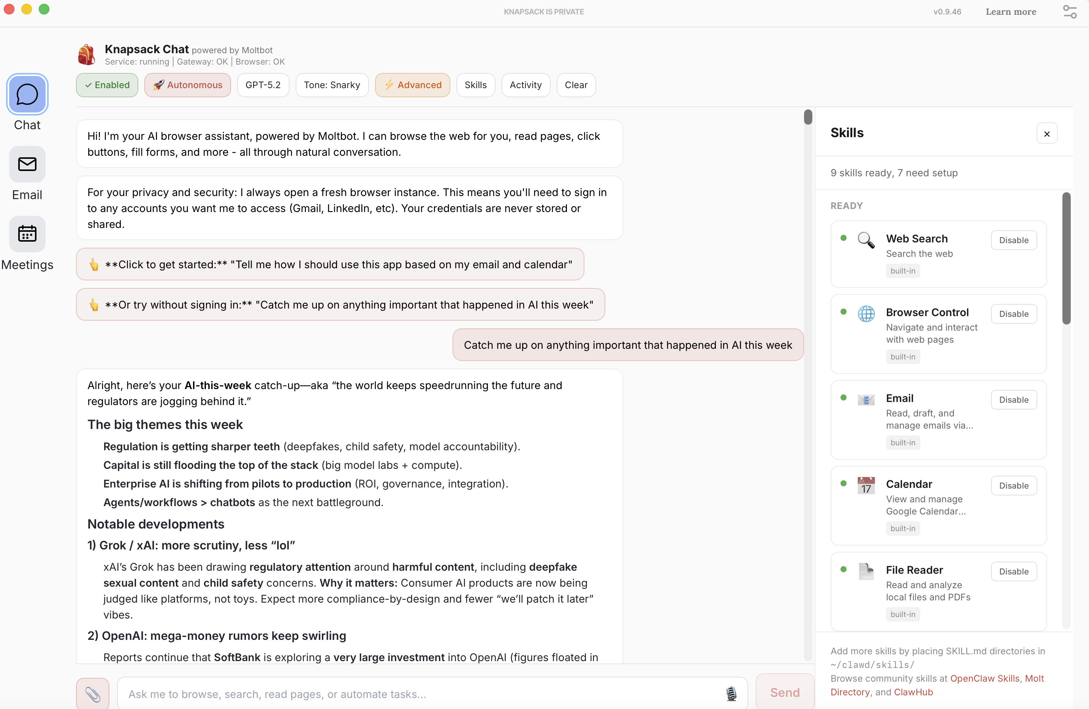Viewport: 1089px width, 709px height.
Task: Open settings via the sliders icon
Action: coord(1070,11)
